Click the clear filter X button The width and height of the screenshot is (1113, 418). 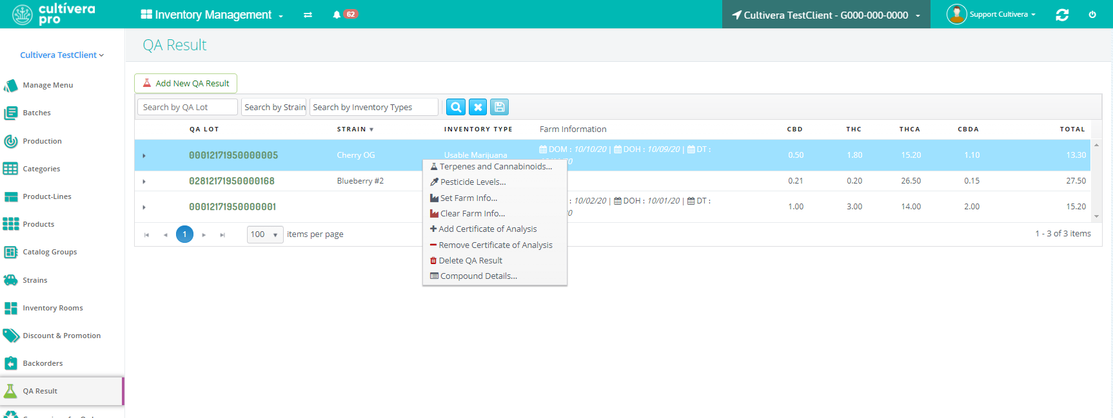click(478, 107)
